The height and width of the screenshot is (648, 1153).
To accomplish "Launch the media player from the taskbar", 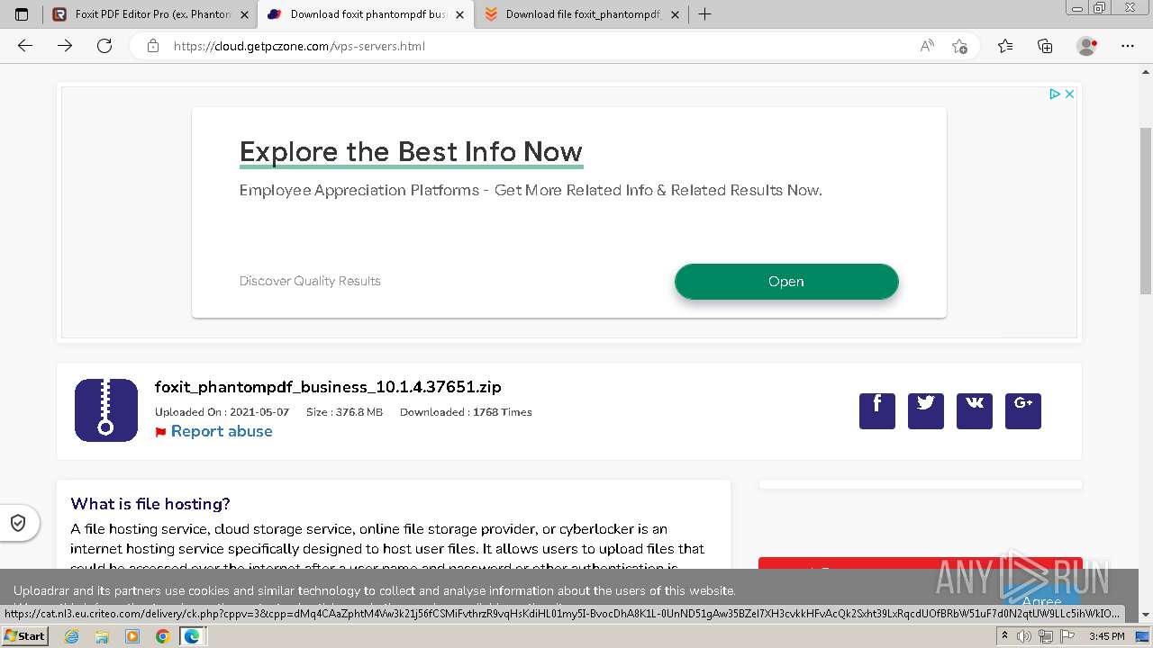I will (x=132, y=636).
